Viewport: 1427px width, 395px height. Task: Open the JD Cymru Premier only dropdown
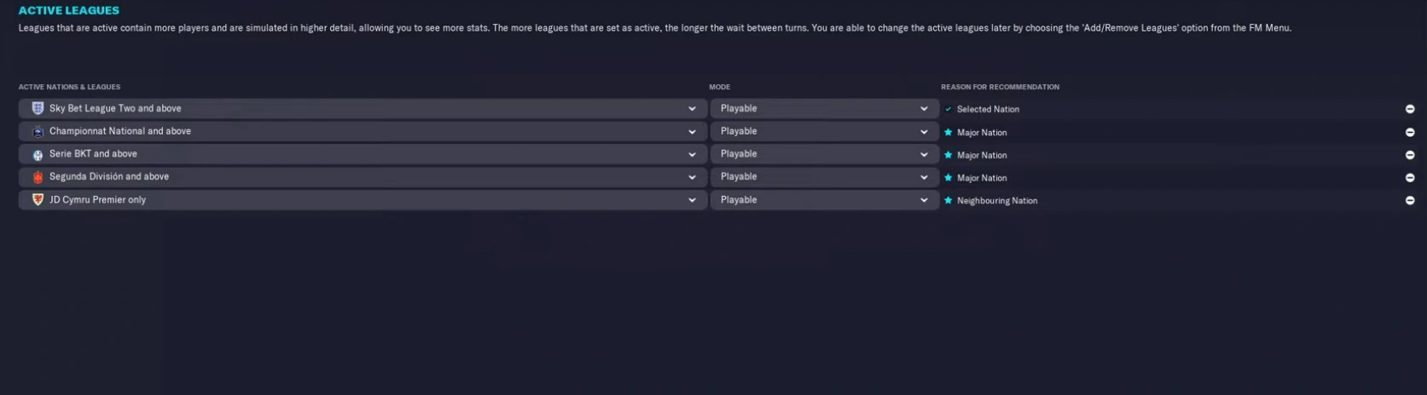click(692, 200)
